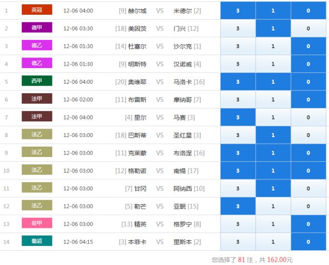Toggle draw (1) for 杜塞尔 vs 沙尔克
Image resolution: width=329 pixels, height=265 pixels.
coord(273,46)
